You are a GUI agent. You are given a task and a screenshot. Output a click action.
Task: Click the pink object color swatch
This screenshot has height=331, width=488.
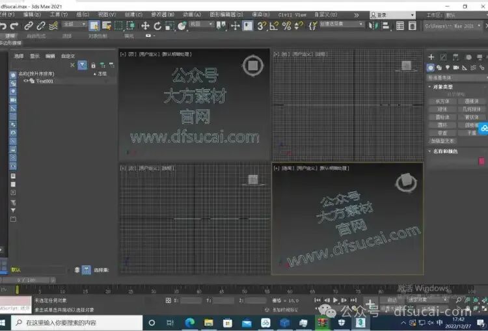pos(481,161)
